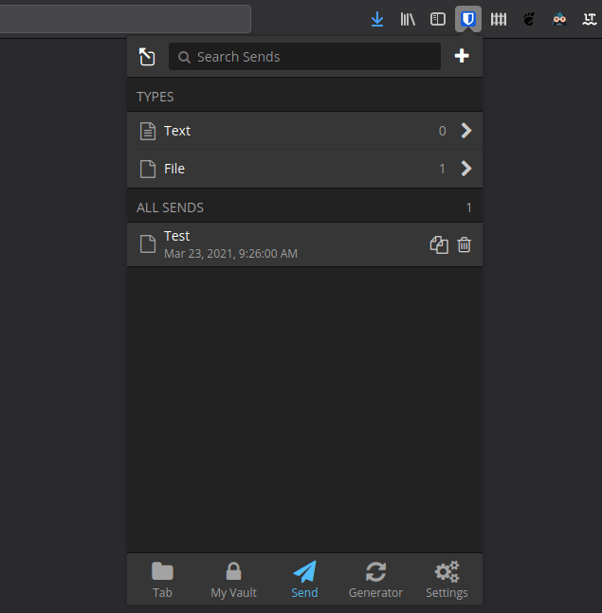Click the Violentmonkey extension icon

tap(559, 19)
